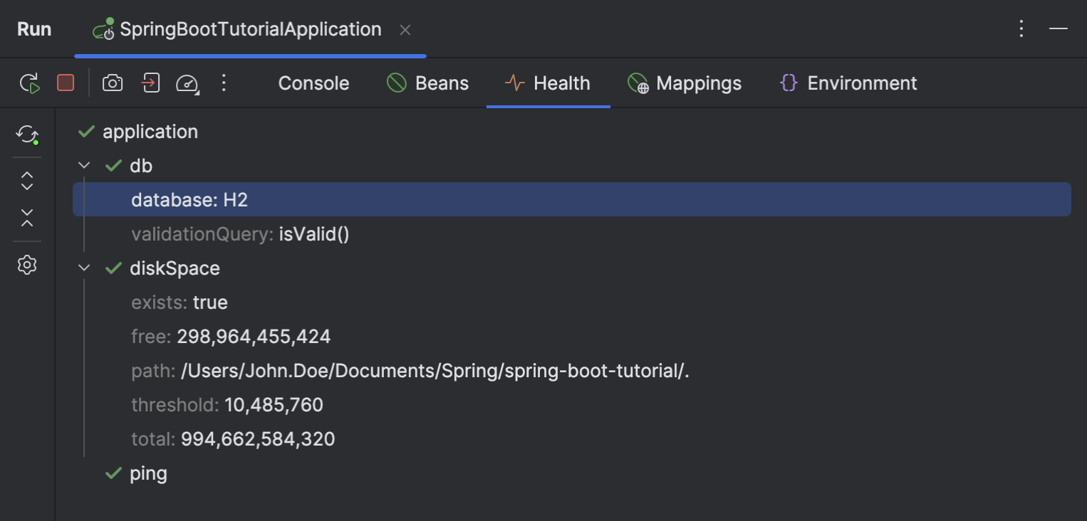Open the Console tab
The height and width of the screenshot is (521, 1087).
click(313, 83)
